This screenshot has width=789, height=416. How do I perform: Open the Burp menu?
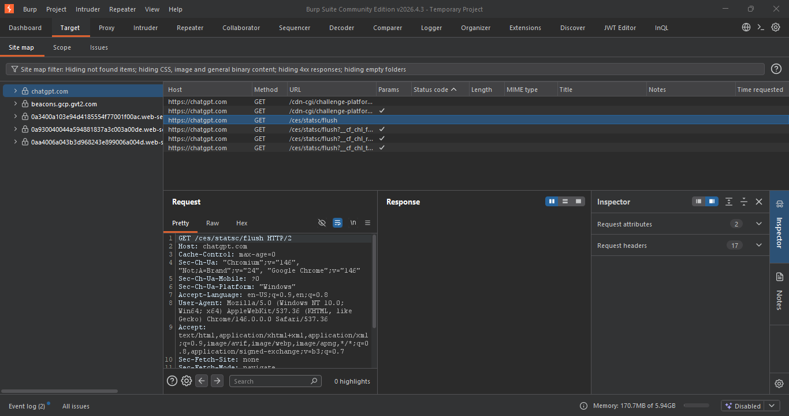[30, 9]
